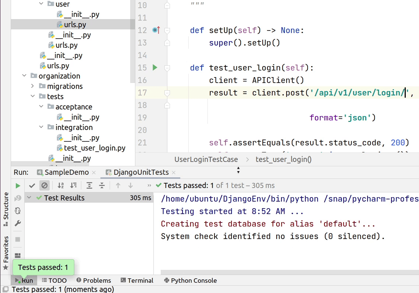Click the wrench settings icon in Run panel
This screenshot has width=419, height=293.
(18, 224)
